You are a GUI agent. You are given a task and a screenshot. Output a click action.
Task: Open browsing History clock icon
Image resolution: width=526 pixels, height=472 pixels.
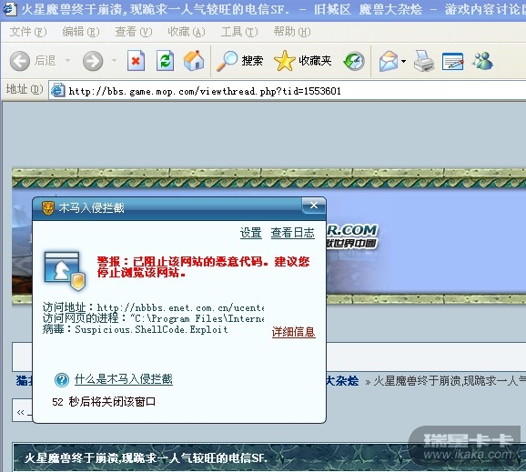point(354,61)
